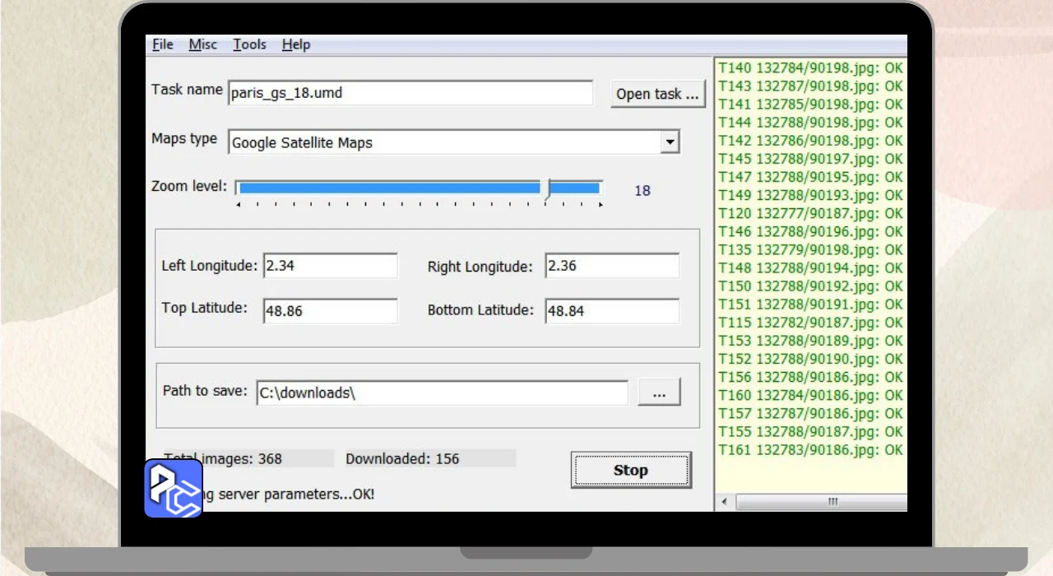
Task: Select log row T153 132788/90189.jpg
Action: 810,341
